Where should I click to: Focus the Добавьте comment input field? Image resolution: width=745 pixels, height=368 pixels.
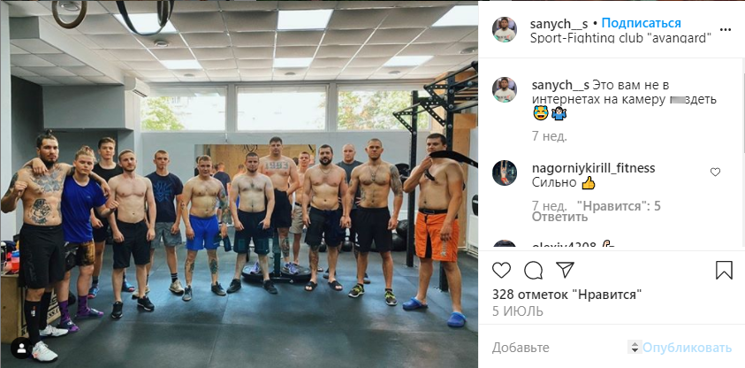pos(559,348)
